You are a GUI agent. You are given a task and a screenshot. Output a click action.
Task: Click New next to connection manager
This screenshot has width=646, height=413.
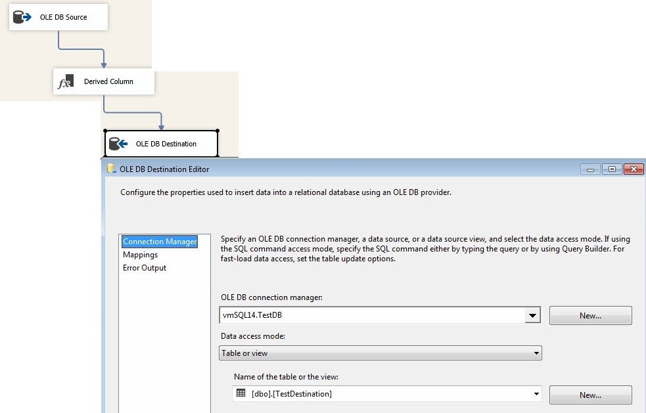(x=590, y=315)
